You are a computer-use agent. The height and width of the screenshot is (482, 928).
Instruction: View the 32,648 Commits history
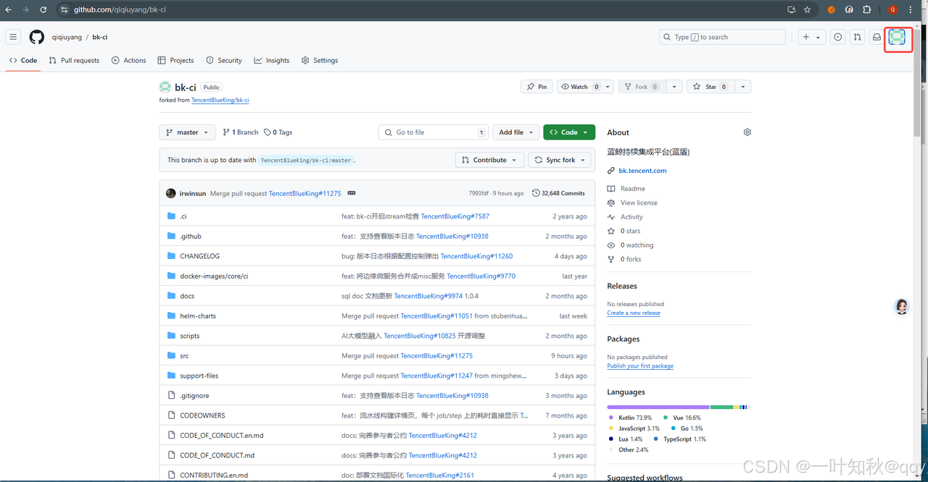[558, 193]
